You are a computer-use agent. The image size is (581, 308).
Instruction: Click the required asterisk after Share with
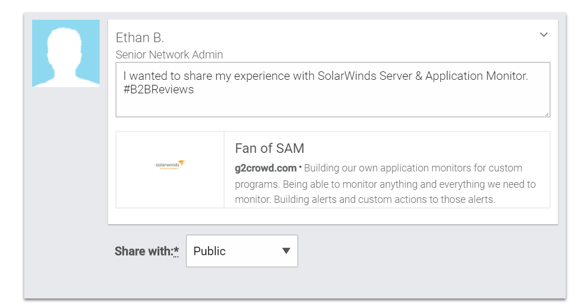pyautogui.click(x=176, y=251)
